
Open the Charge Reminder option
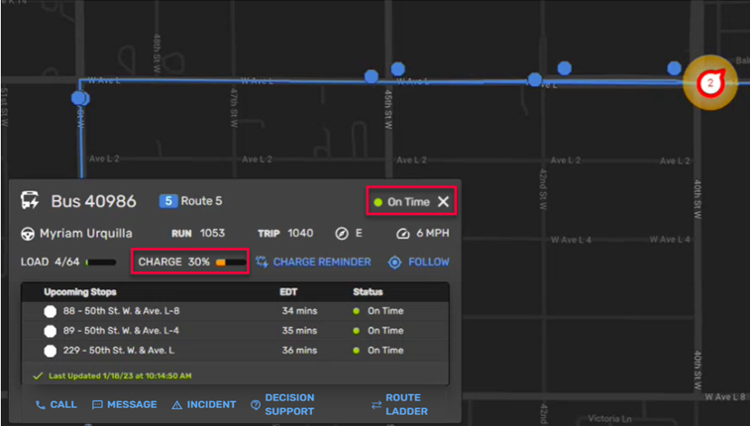click(313, 263)
